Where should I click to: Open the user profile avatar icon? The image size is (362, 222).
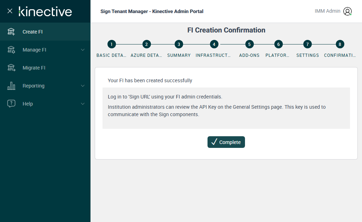click(348, 11)
